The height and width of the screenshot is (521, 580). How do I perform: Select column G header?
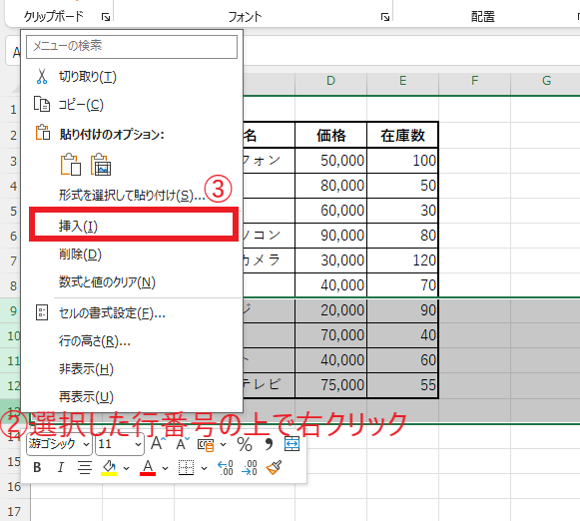pos(546,81)
